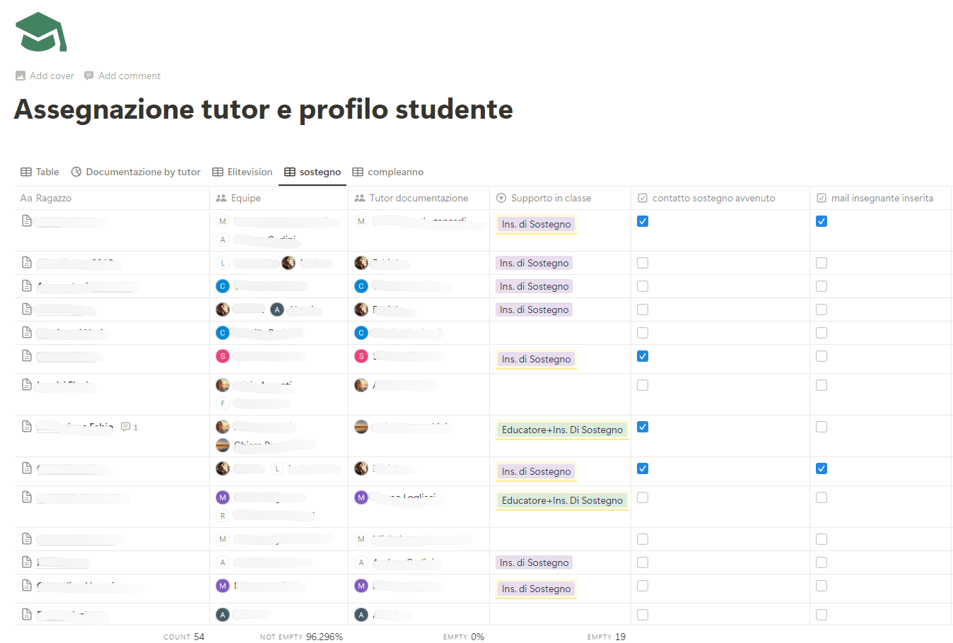Click the Aa icon on Ragazzo column
953x643 pixels.
point(25,198)
